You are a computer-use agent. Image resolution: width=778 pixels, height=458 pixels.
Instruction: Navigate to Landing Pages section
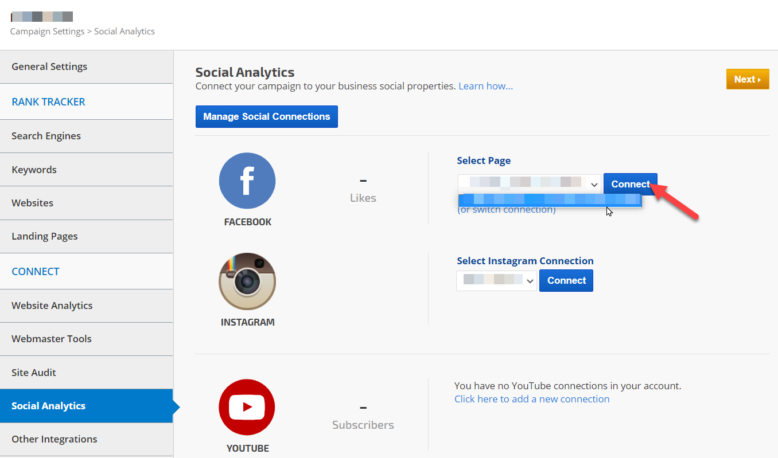coord(44,236)
